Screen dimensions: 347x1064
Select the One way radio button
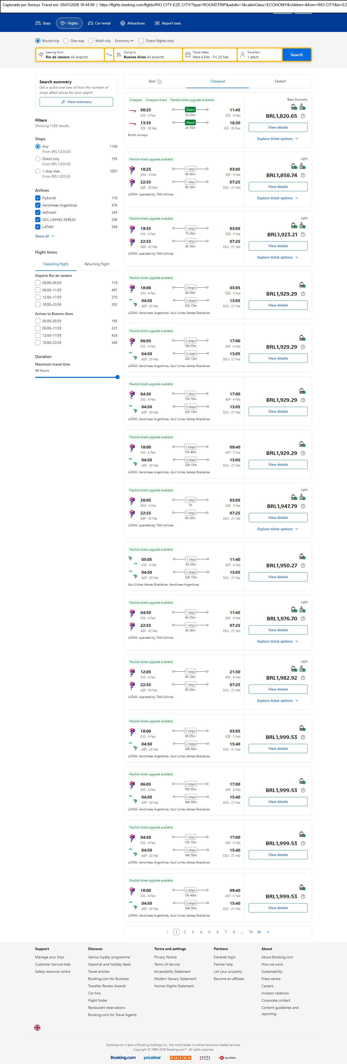coord(66,41)
